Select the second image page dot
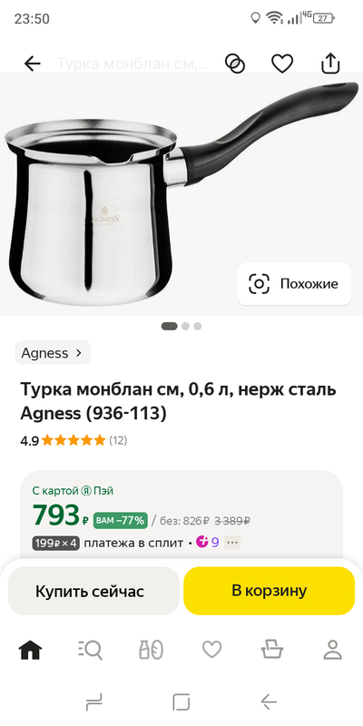This screenshot has width=363, height=726. [186, 327]
